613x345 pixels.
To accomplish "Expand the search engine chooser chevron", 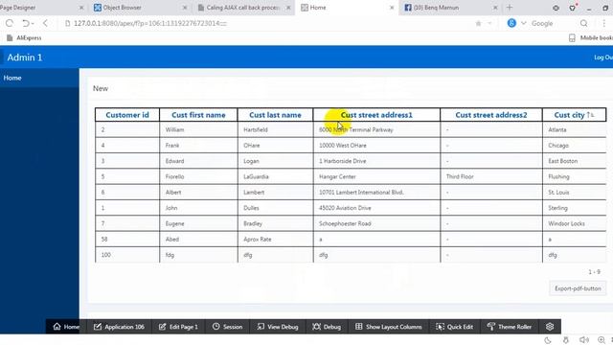I will tap(524, 23).
